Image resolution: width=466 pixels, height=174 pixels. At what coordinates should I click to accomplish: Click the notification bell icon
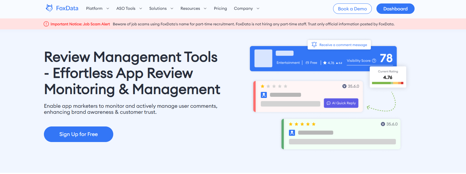tap(314, 45)
